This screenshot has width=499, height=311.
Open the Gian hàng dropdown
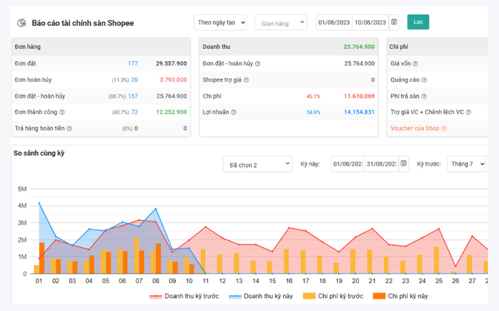(281, 23)
